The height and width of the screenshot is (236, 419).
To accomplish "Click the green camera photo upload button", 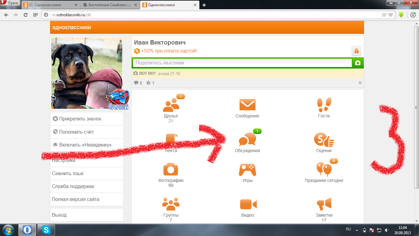I will click(x=358, y=63).
